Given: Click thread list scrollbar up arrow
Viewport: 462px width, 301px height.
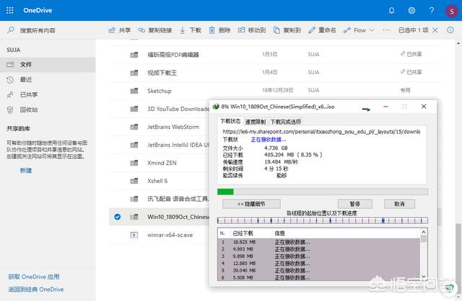Looking at the screenshot, I should 424,232.
